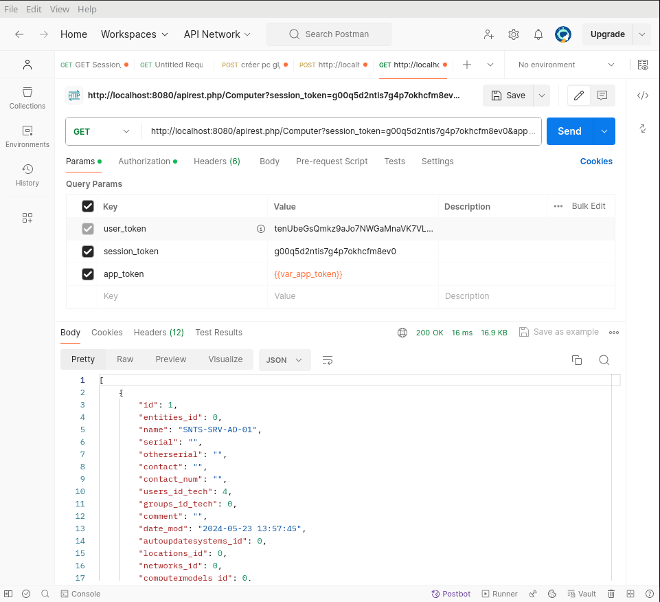Open the account icon in the sidebar

pyautogui.click(x=27, y=65)
